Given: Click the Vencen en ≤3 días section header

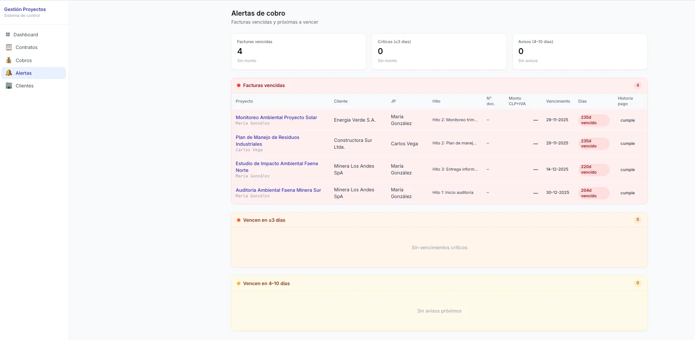Looking at the screenshot, I should [x=439, y=220].
